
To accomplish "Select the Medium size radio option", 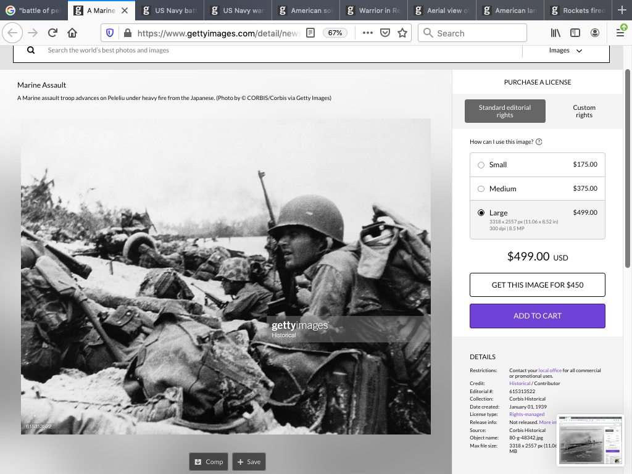I will pyautogui.click(x=481, y=189).
